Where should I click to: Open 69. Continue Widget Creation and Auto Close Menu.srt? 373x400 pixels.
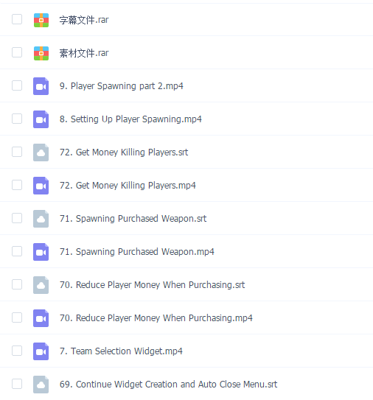[x=168, y=385]
